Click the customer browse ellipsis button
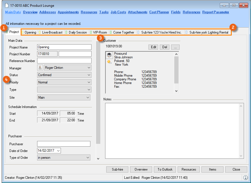The width and height of the screenshot is (251, 183). point(175,47)
